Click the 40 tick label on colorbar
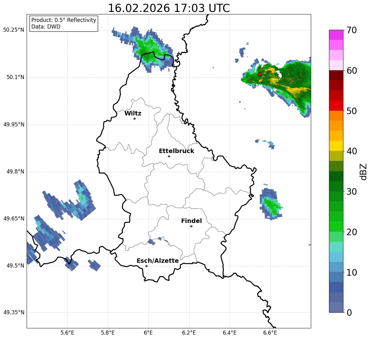The width and height of the screenshot is (371, 339). click(x=352, y=151)
